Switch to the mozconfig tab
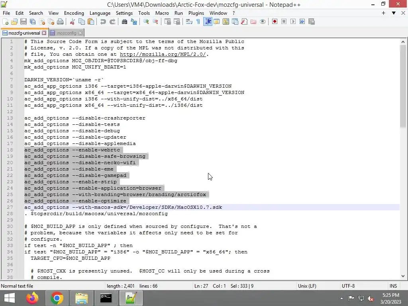Screen dimensions: 408x306 point(66,33)
